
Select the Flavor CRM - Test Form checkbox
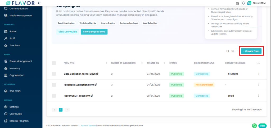[54, 96]
